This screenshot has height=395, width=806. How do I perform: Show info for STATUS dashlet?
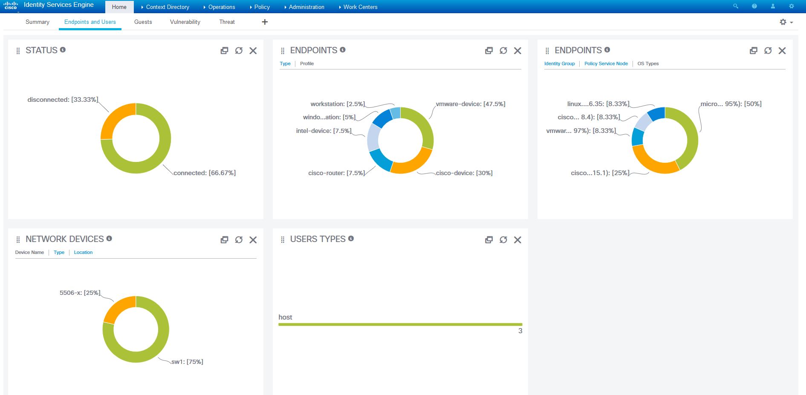click(x=63, y=50)
